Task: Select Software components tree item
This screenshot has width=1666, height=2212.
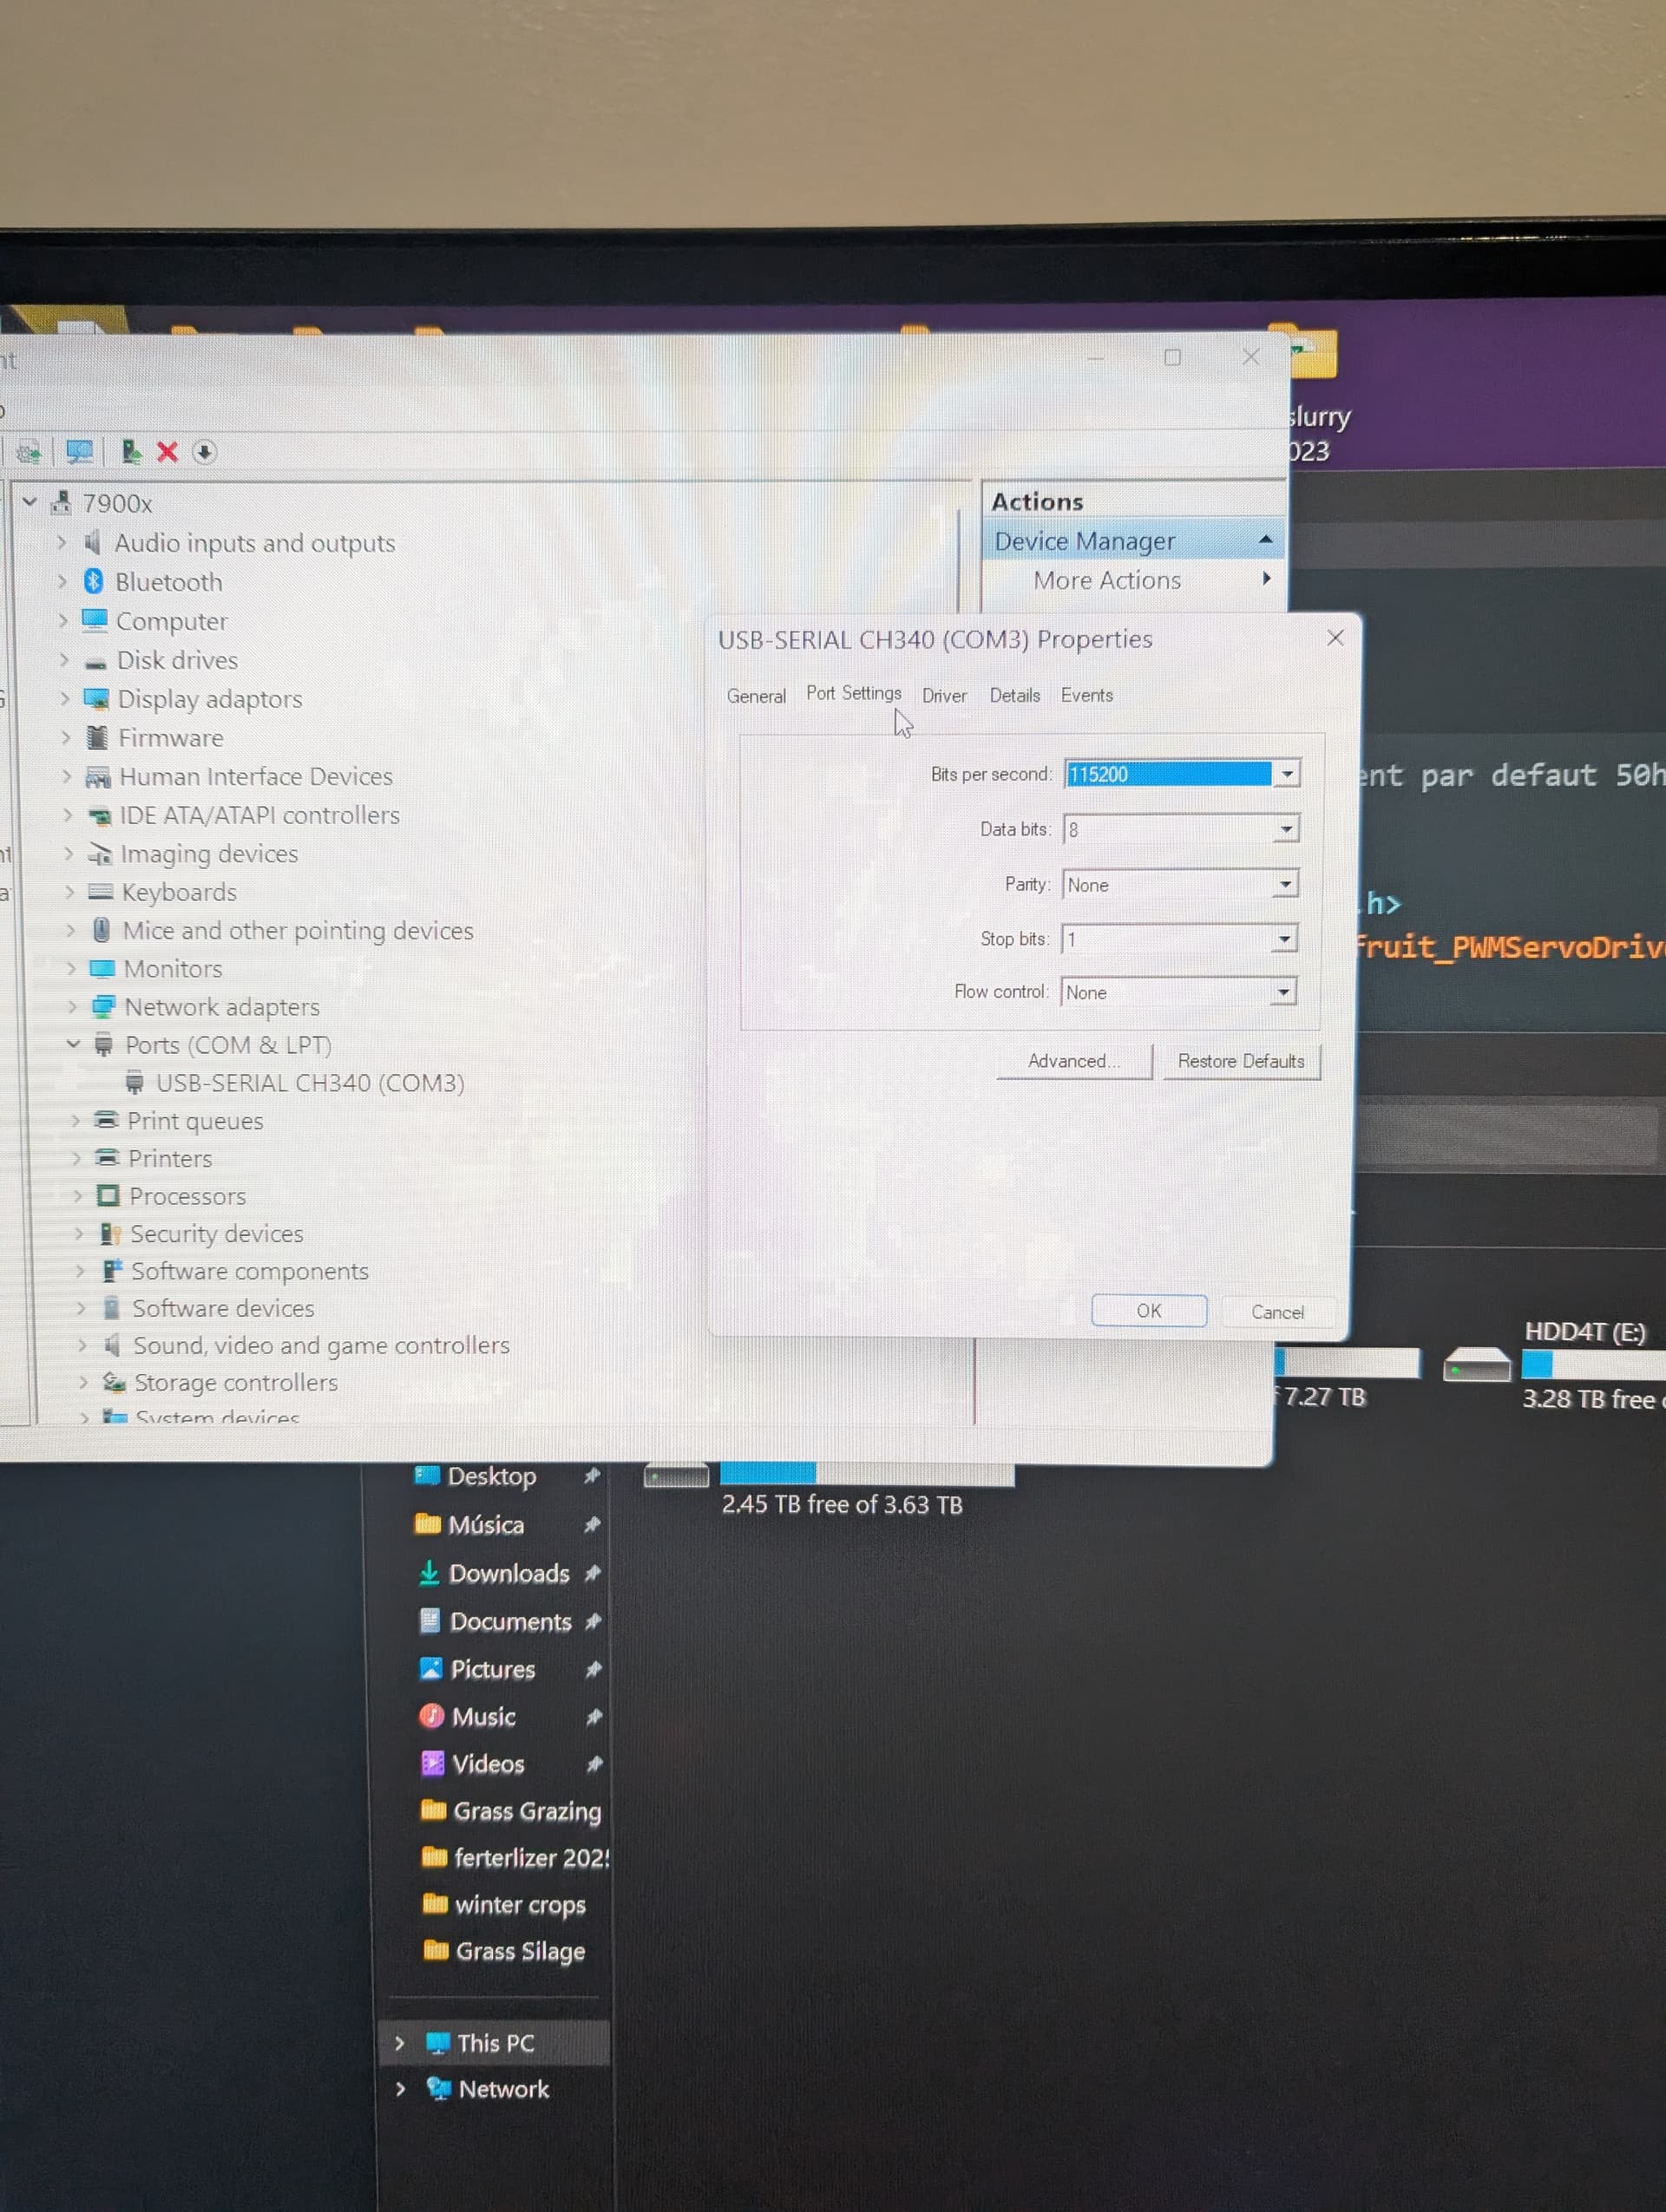Action: pyautogui.click(x=250, y=1271)
